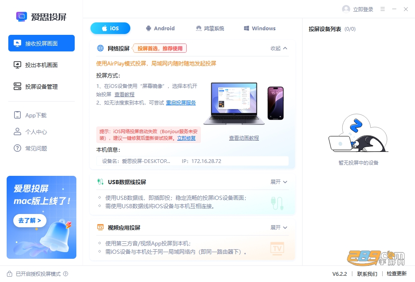
Task: Click the lock icon in status bar
Action: 10,274
